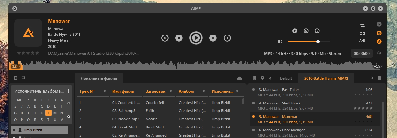Adjust the volume slider
Image resolution: width=397 pixels, height=138 pixels.
pyautogui.click(x=309, y=42)
